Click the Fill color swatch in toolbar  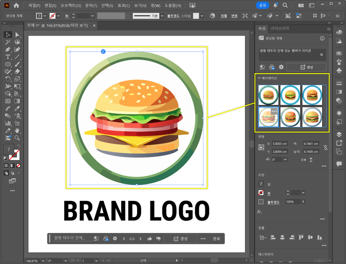point(9,149)
